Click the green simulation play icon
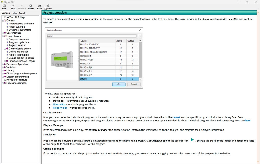The height and width of the screenshot is (164, 260). pyautogui.click(x=192, y=140)
